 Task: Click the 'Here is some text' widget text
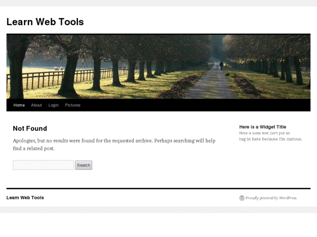pos(271,136)
